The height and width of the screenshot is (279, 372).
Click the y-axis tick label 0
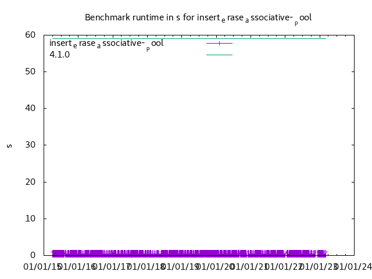tap(33, 255)
